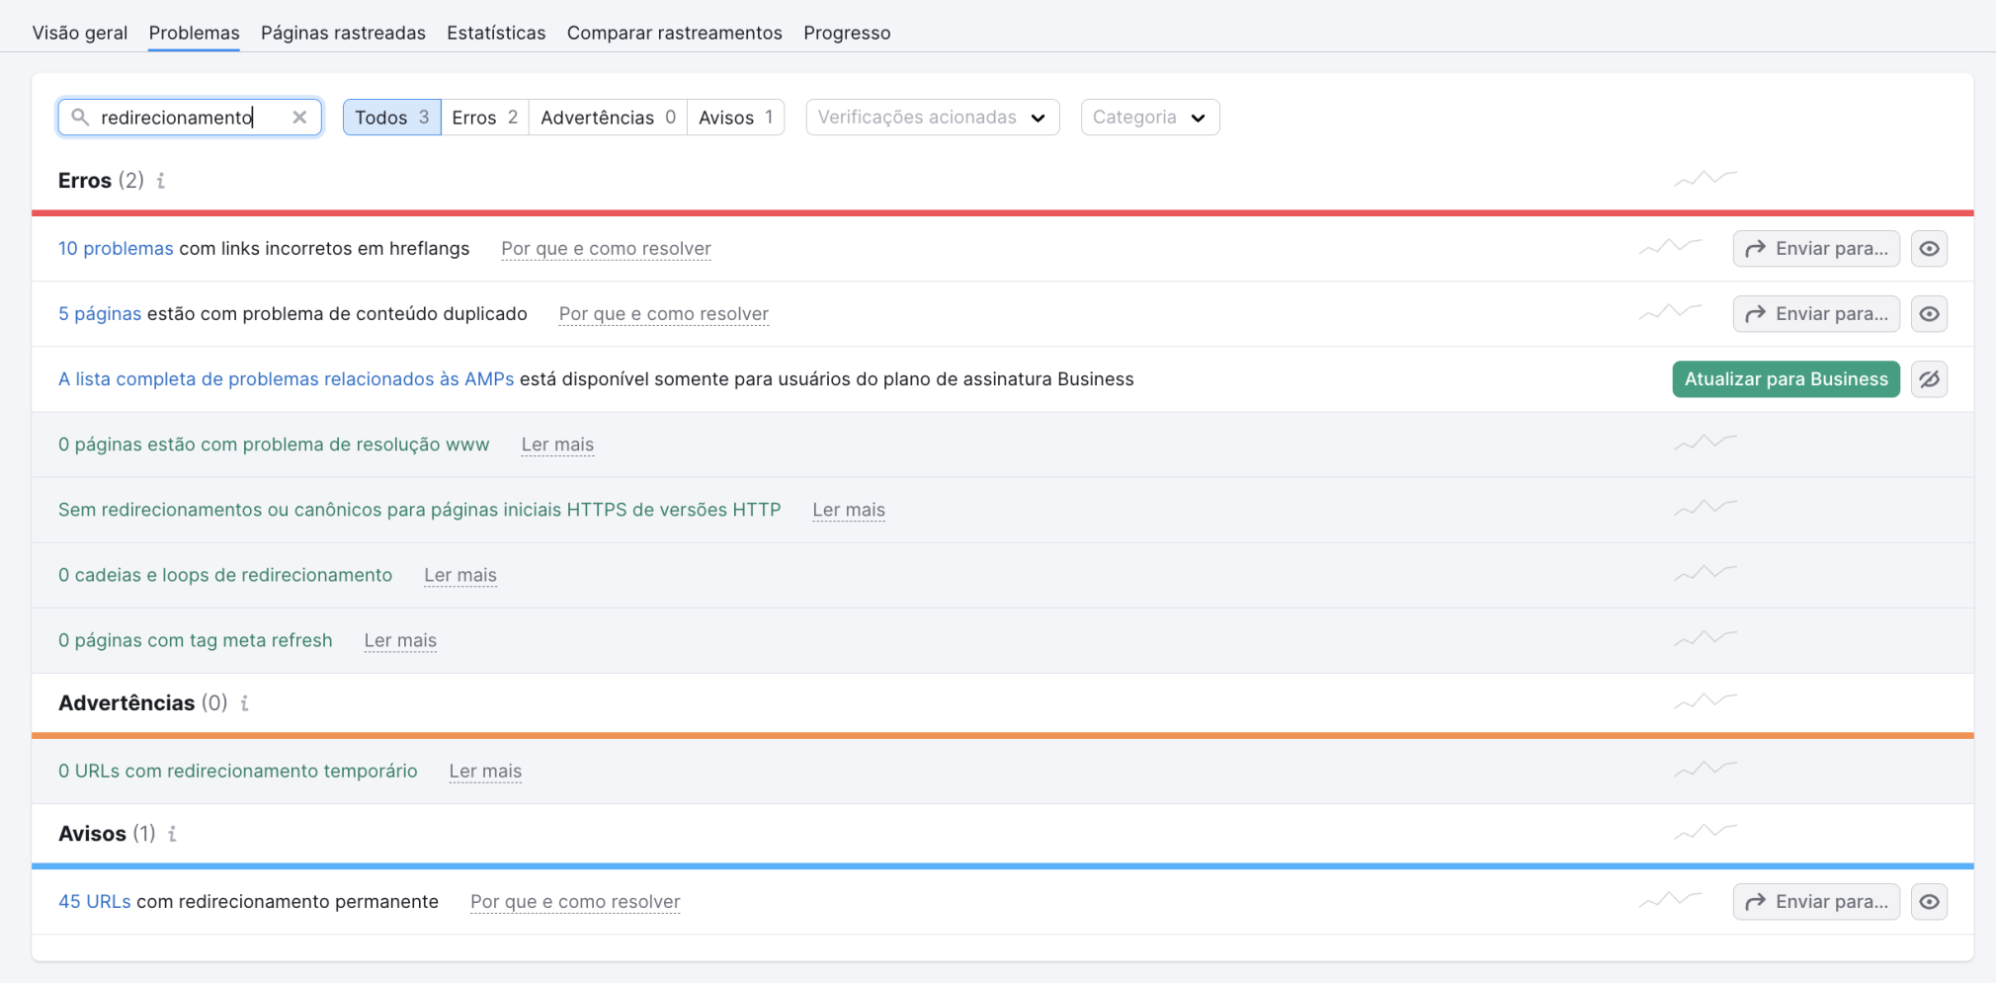Clear the search field with X icon
Screen dimensions: 1996x983
click(x=299, y=118)
